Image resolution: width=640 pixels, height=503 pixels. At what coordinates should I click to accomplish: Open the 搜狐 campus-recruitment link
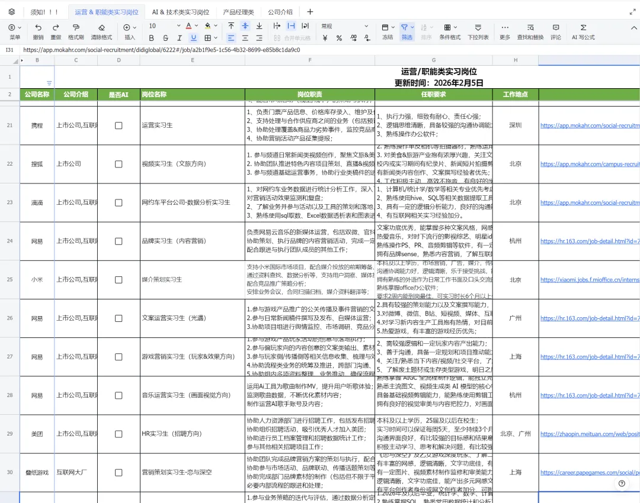tap(590, 164)
